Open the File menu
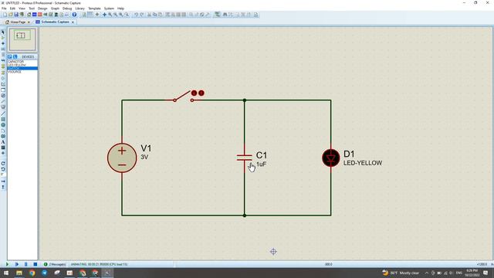The image size is (494, 278). click(4, 8)
